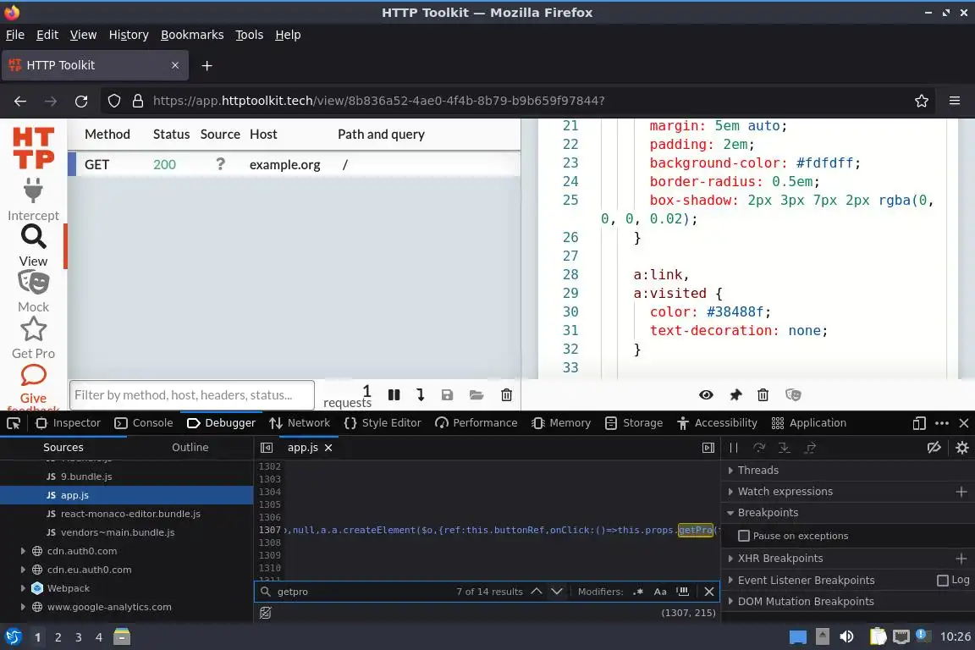Export requests with the save icon
The image size is (975, 650).
click(447, 395)
